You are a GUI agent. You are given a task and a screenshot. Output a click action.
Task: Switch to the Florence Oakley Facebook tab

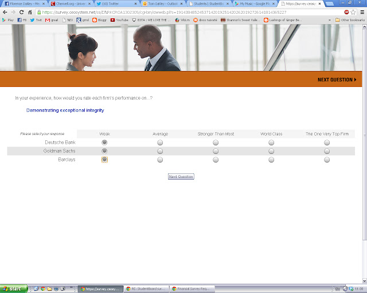[x=25, y=4]
